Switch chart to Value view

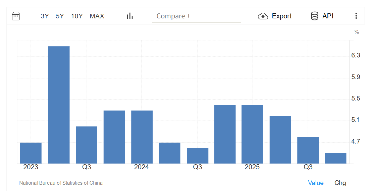click(x=316, y=183)
